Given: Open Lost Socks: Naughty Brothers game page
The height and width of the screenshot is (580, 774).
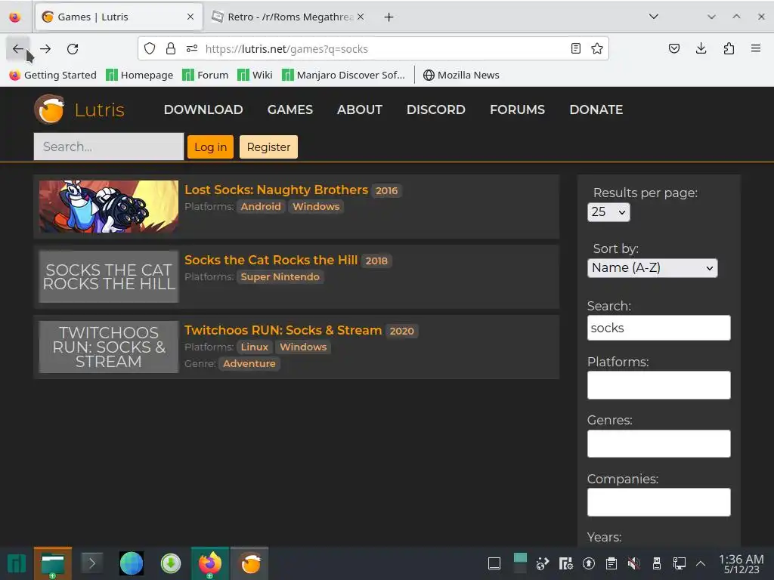Looking at the screenshot, I should [x=277, y=190].
